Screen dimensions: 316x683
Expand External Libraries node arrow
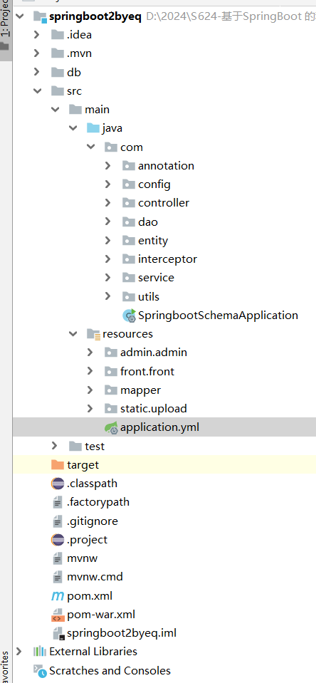19,652
